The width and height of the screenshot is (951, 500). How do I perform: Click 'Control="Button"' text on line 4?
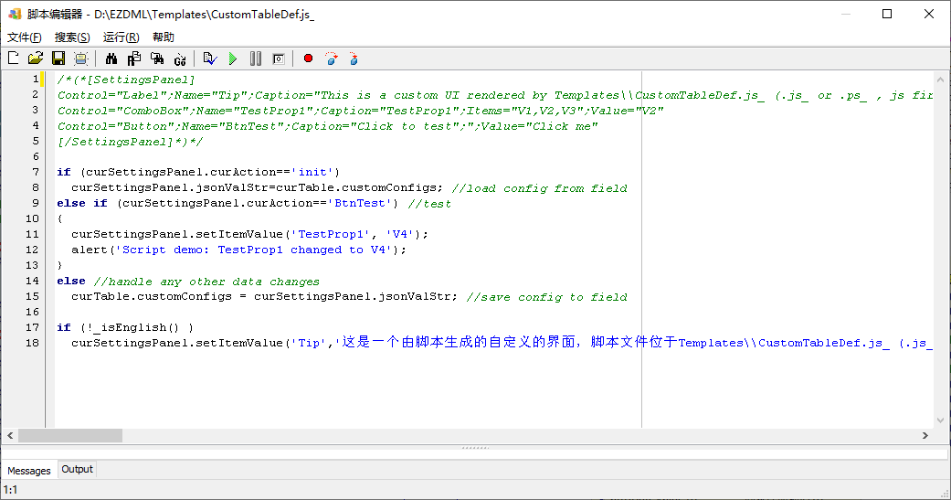pos(116,126)
